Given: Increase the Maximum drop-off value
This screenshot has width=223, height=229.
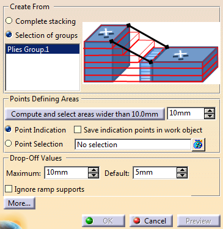Looking at the screenshot, I should point(93,170).
